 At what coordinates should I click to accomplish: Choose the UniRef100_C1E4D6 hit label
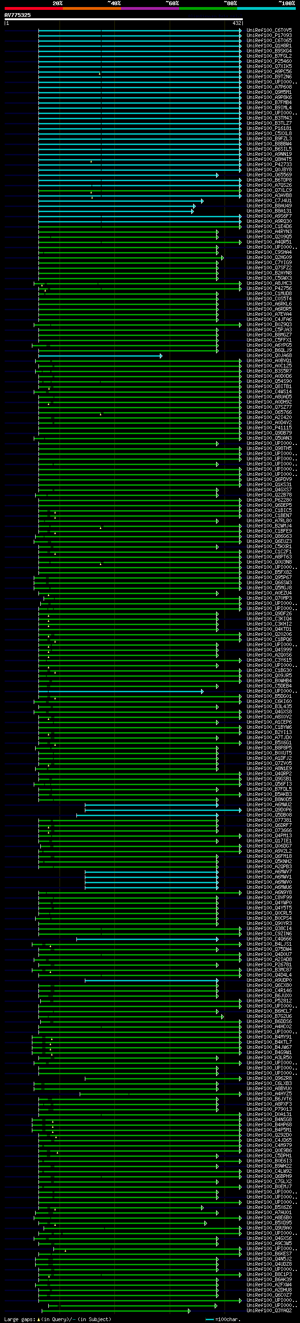pos(269,227)
